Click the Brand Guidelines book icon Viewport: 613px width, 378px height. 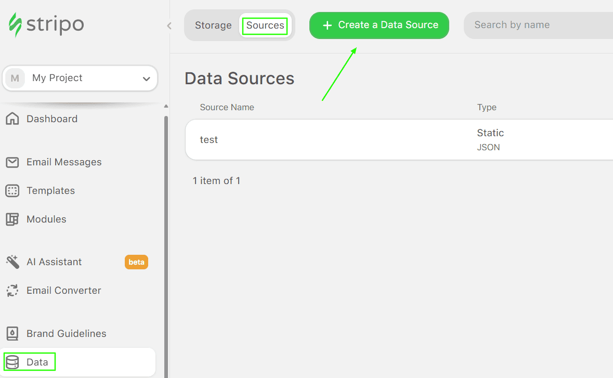(x=12, y=333)
